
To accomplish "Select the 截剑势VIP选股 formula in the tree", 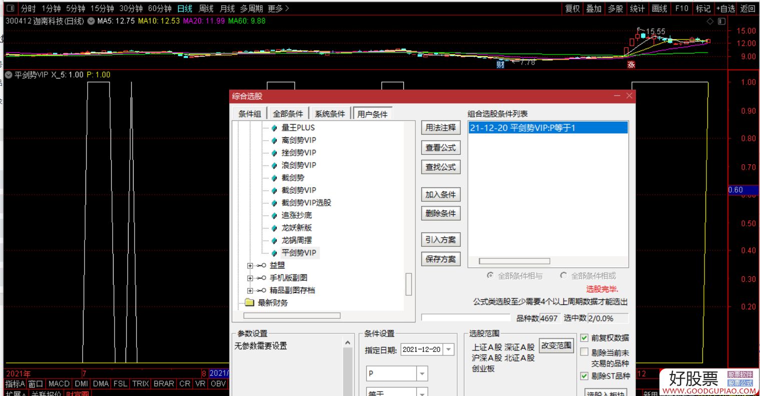I will tap(306, 203).
